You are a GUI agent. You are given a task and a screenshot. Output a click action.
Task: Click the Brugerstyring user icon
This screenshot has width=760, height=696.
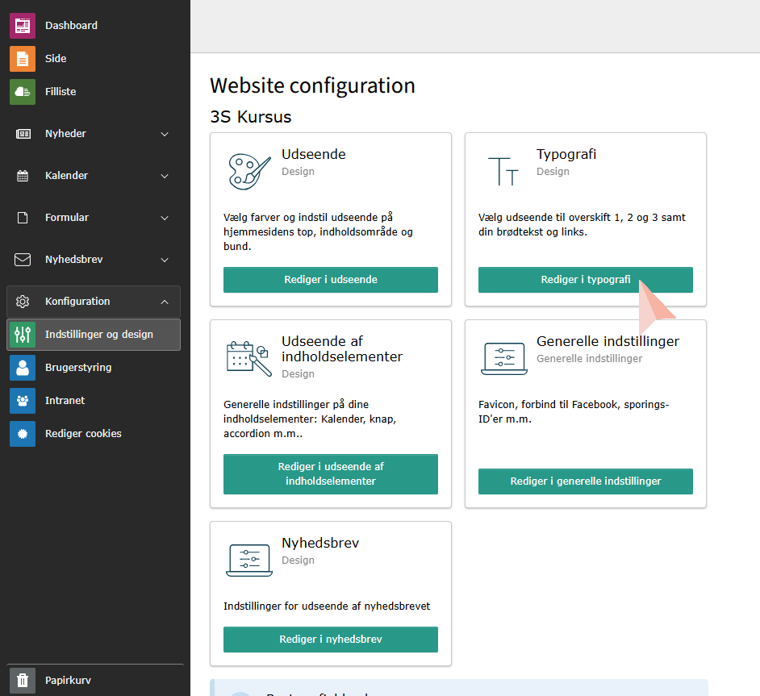pos(23,368)
